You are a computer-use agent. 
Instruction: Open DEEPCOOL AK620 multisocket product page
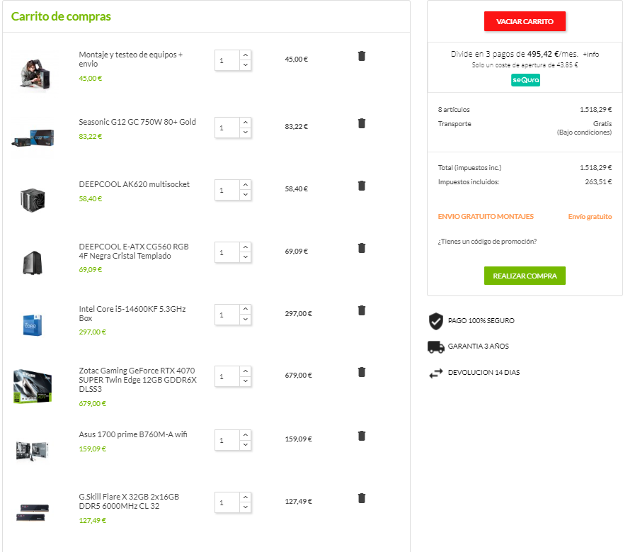click(135, 184)
